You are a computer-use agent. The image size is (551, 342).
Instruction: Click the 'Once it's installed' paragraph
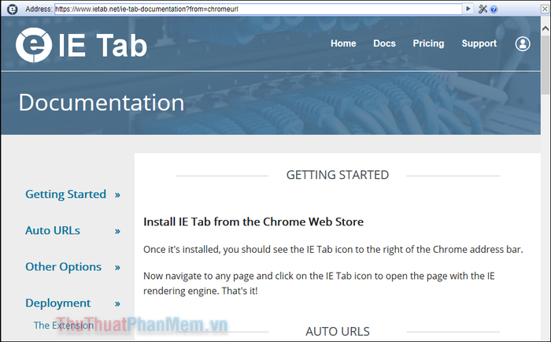(333, 250)
